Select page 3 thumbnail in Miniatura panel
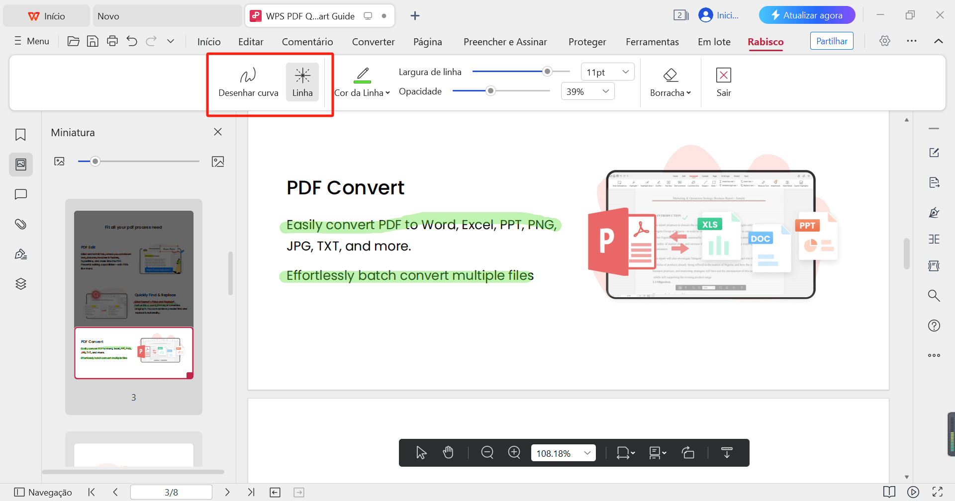 click(x=133, y=353)
